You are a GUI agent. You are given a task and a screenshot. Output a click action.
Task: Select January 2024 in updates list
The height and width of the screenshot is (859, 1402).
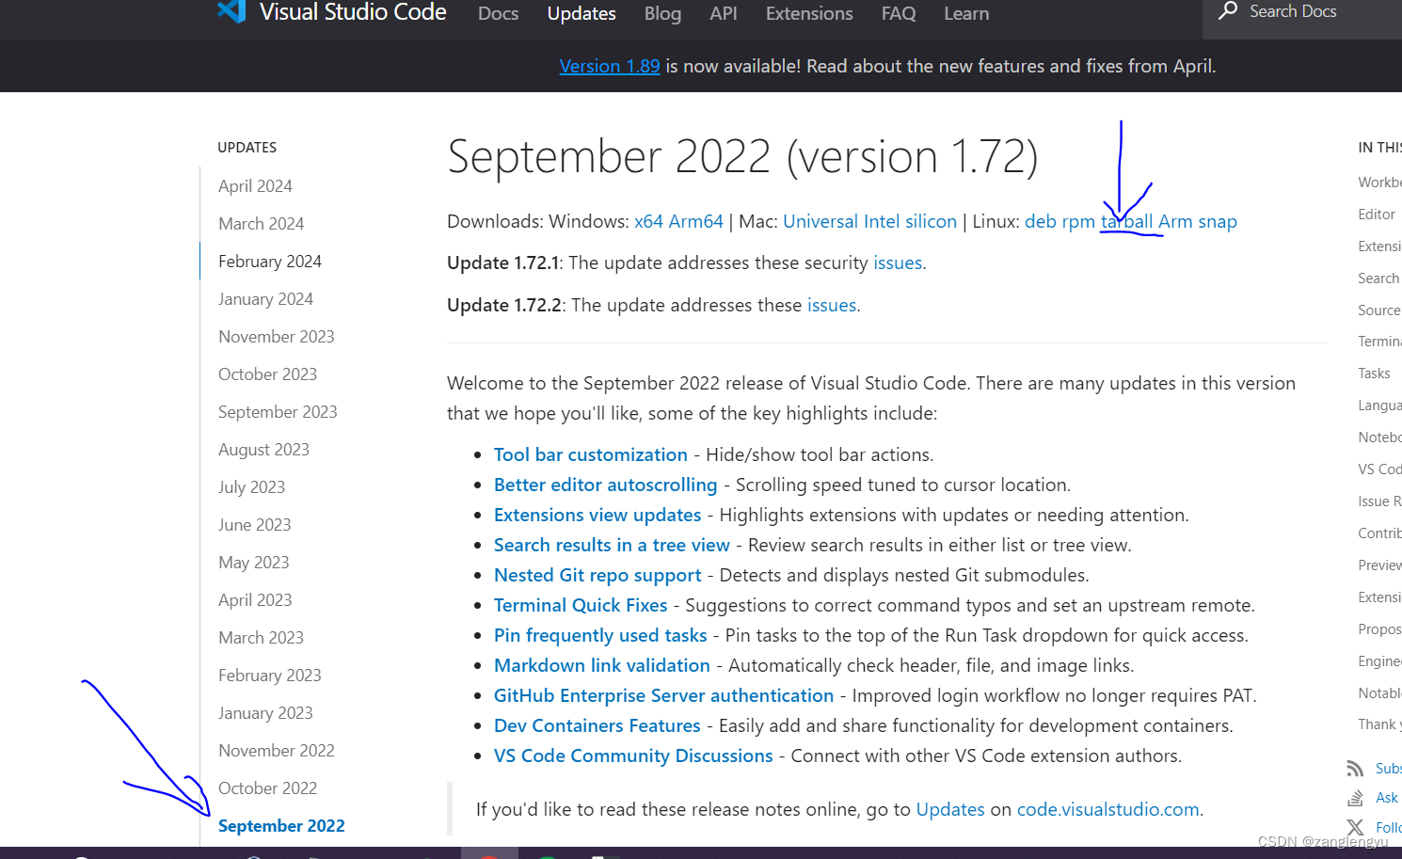(265, 299)
